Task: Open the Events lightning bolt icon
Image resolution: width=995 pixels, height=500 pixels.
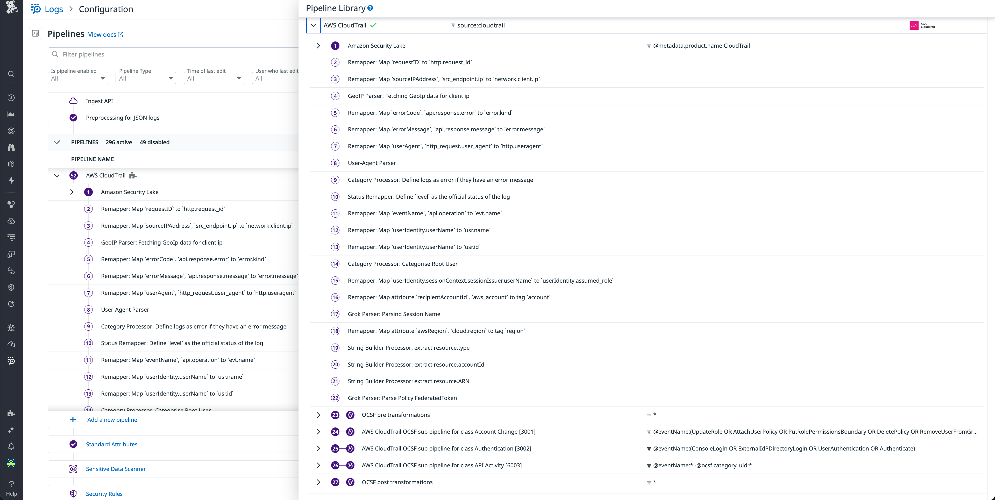Action: coord(11,181)
